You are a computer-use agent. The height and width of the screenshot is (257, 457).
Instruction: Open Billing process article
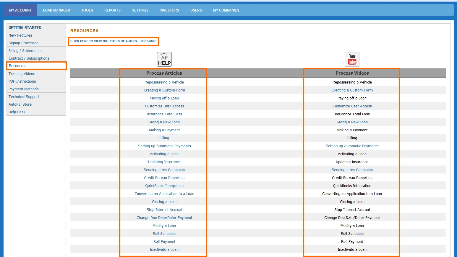coord(164,138)
